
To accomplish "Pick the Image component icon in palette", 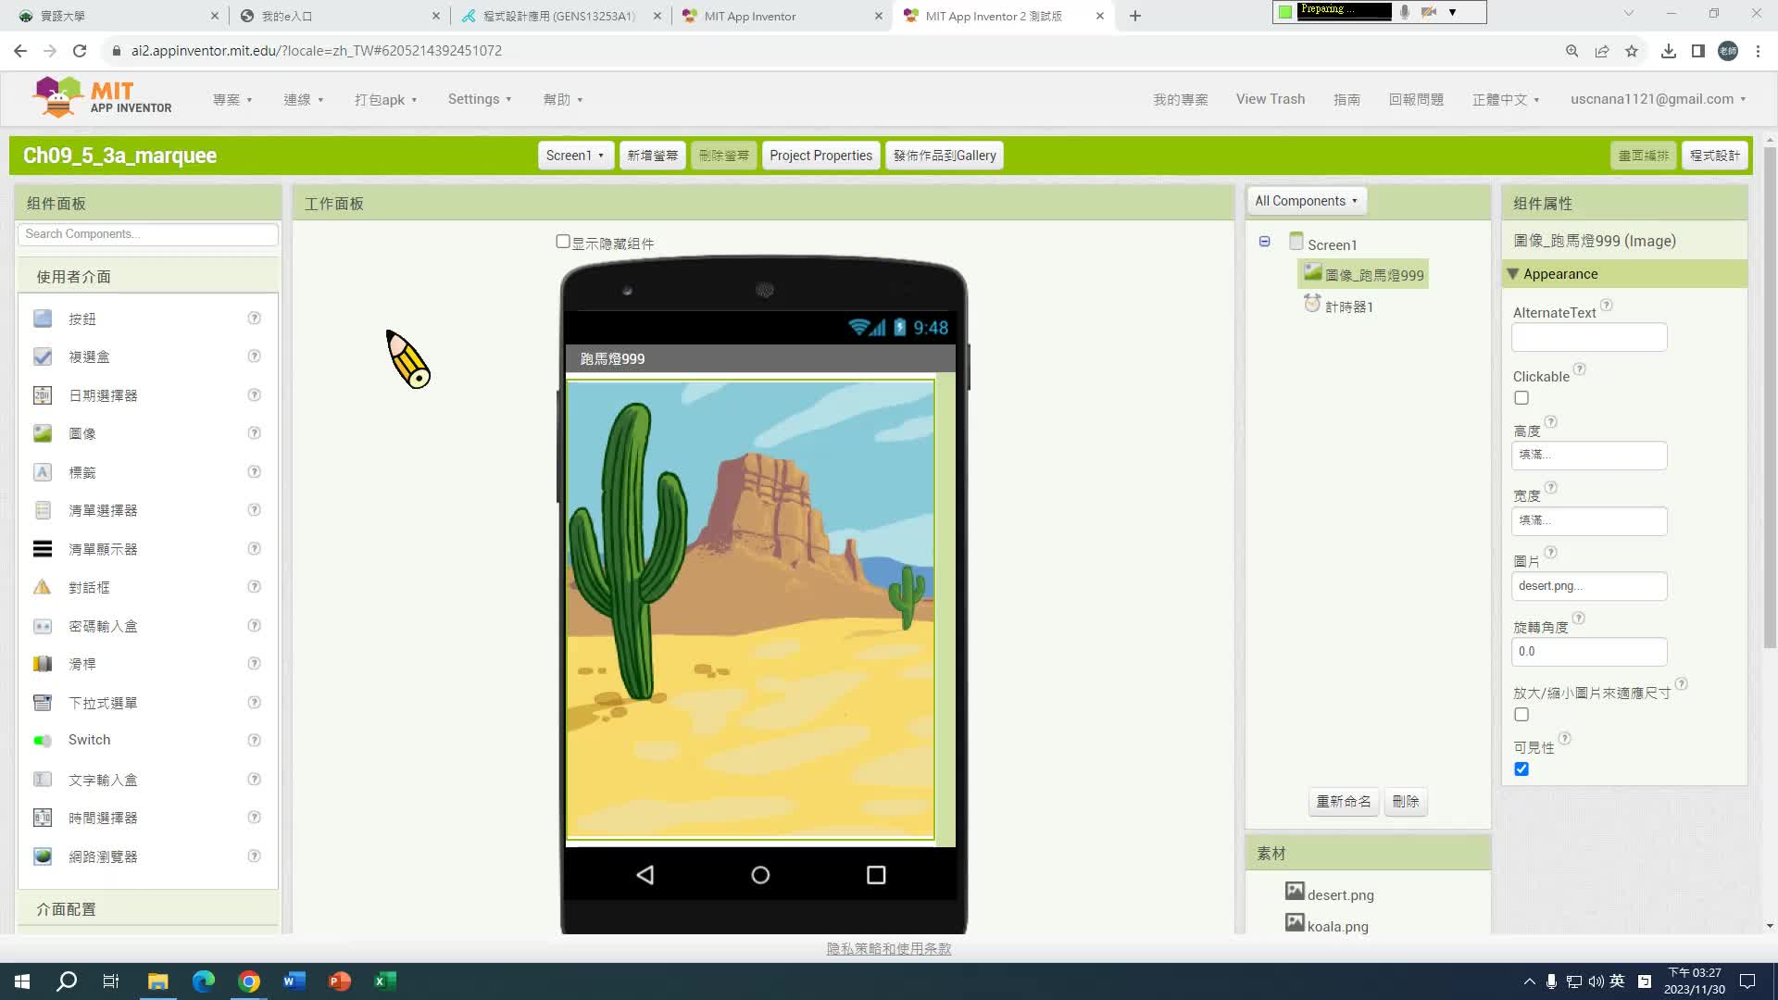I will [x=43, y=433].
